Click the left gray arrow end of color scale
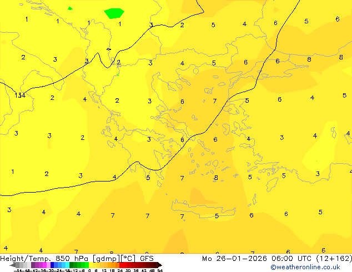The image size is (352, 272). pos(13,265)
